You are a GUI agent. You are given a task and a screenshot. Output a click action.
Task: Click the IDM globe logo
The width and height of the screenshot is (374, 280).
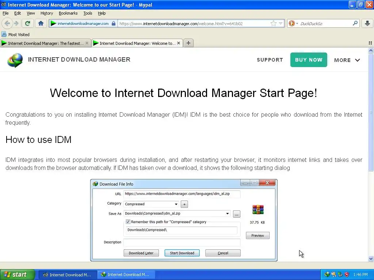pyautogui.click(x=15, y=60)
